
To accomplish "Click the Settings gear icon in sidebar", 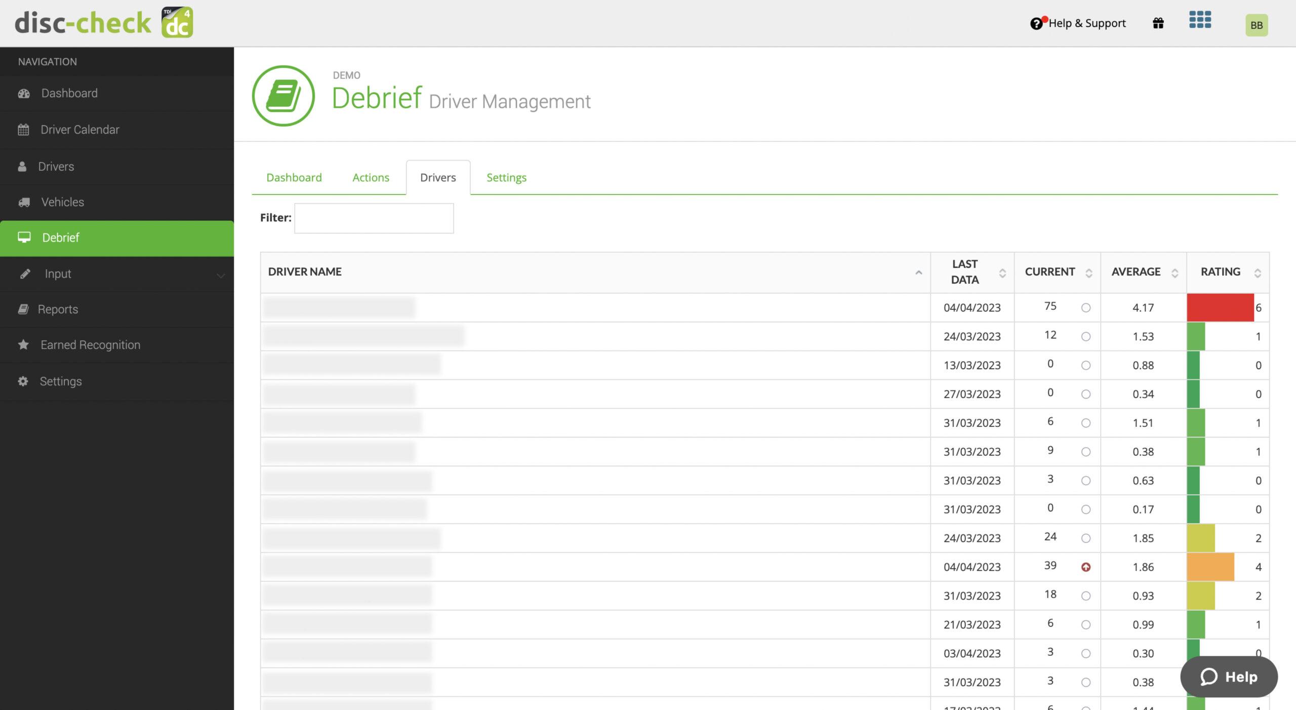I will tap(23, 381).
